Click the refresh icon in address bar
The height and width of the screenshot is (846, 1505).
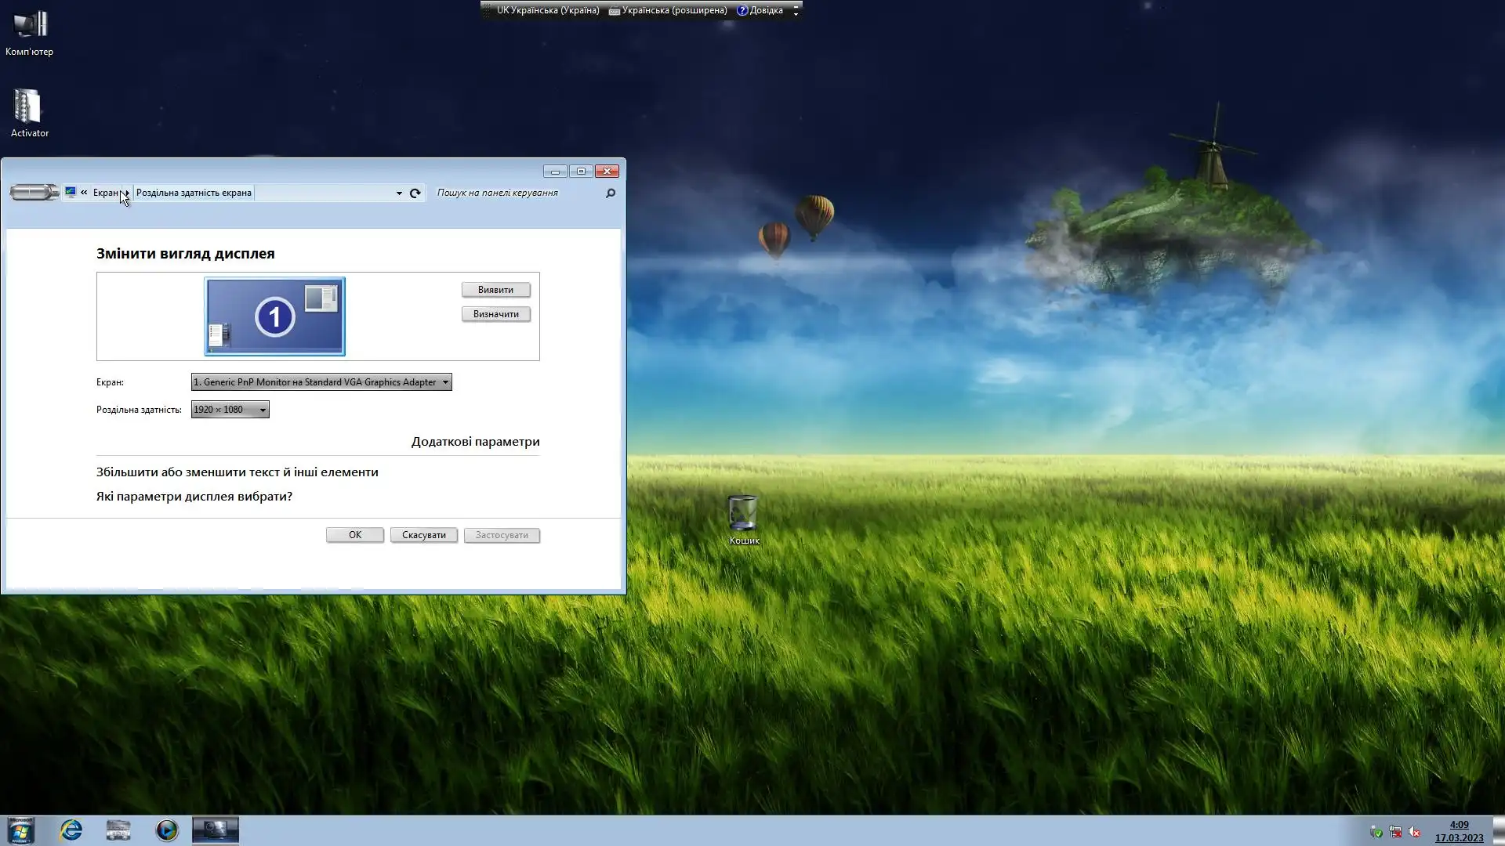click(415, 193)
